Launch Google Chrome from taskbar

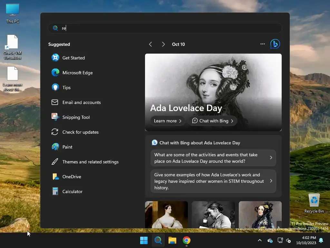(187, 240)
